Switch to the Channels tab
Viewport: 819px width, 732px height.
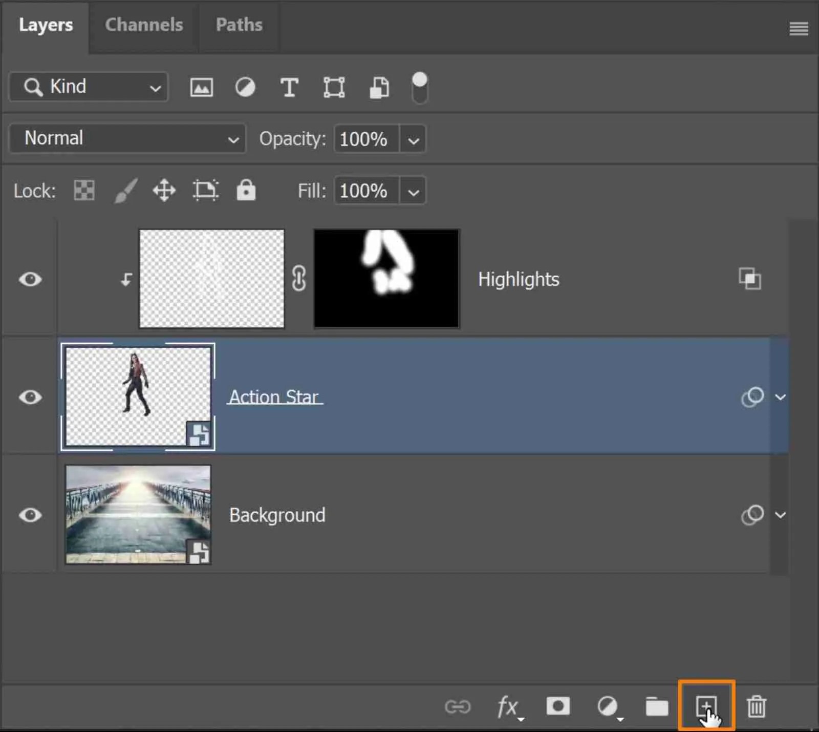click(x=144, y=24)
